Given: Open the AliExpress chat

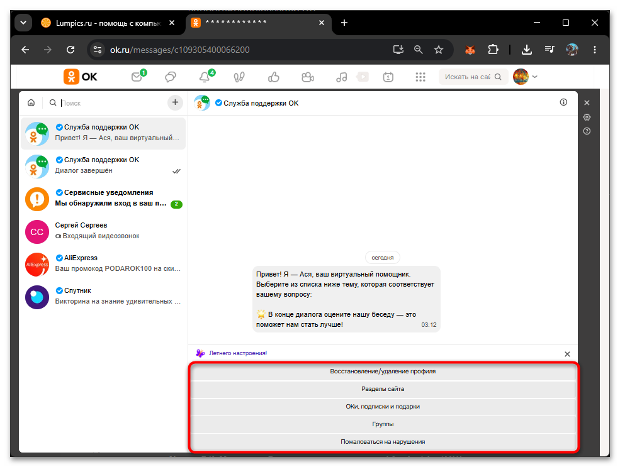Looking at the screenshot, I should click(103, 264).
